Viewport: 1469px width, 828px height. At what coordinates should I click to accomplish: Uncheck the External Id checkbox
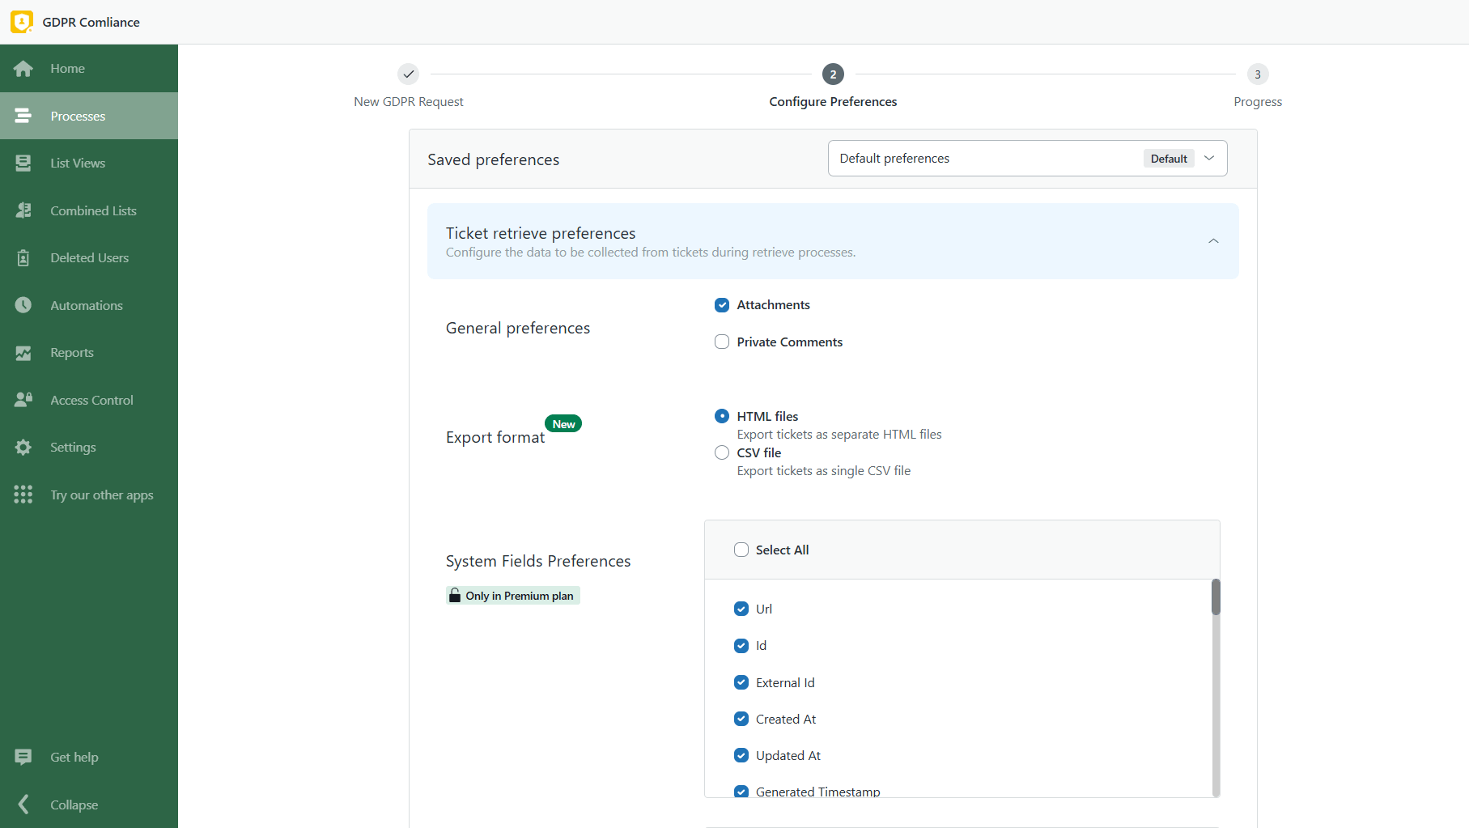click(741, 682)
